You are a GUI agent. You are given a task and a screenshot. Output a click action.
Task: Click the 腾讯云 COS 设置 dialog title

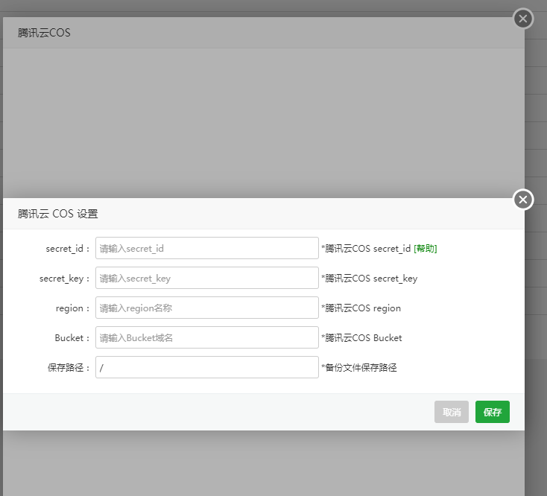click(58, 214)
